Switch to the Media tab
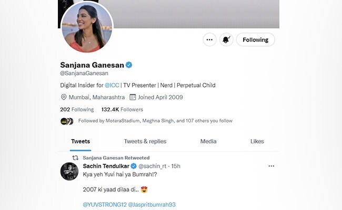The height and width of the screenshot is (210, 342). click(x=208, y=141)
